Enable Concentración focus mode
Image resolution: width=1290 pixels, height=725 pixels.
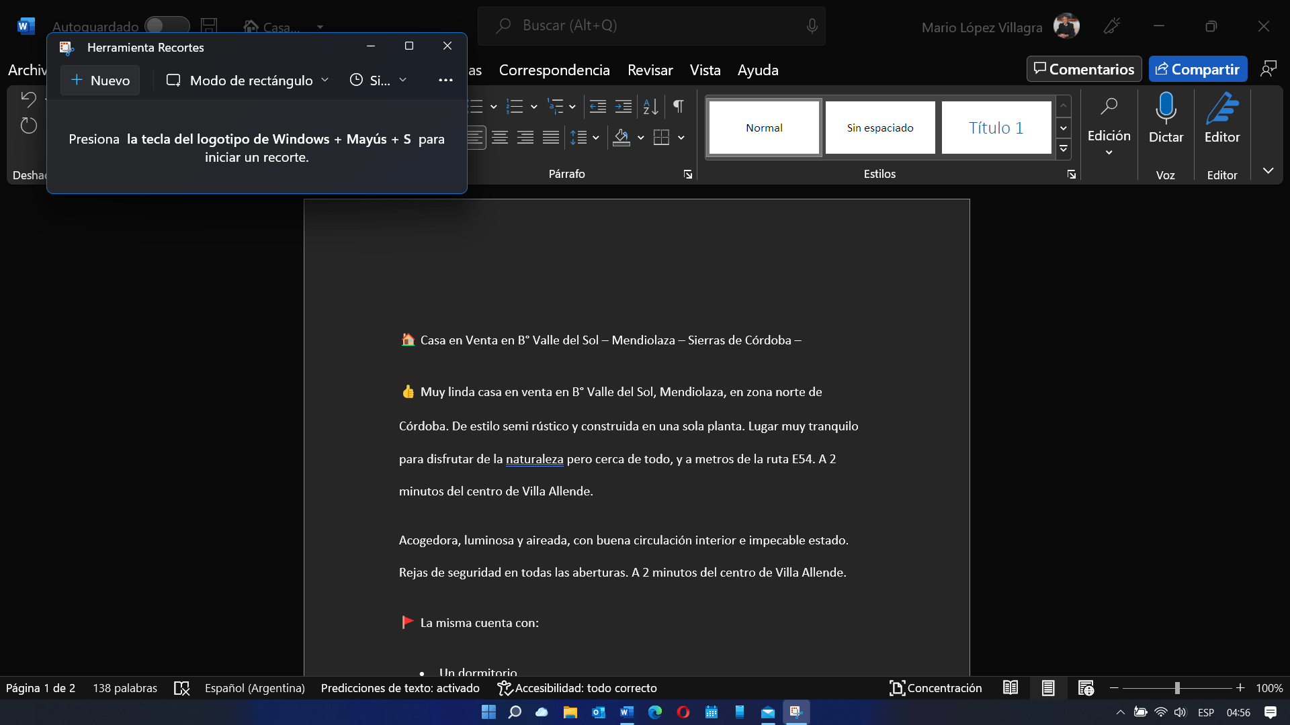pyautogui.click(x=936, y=688)
